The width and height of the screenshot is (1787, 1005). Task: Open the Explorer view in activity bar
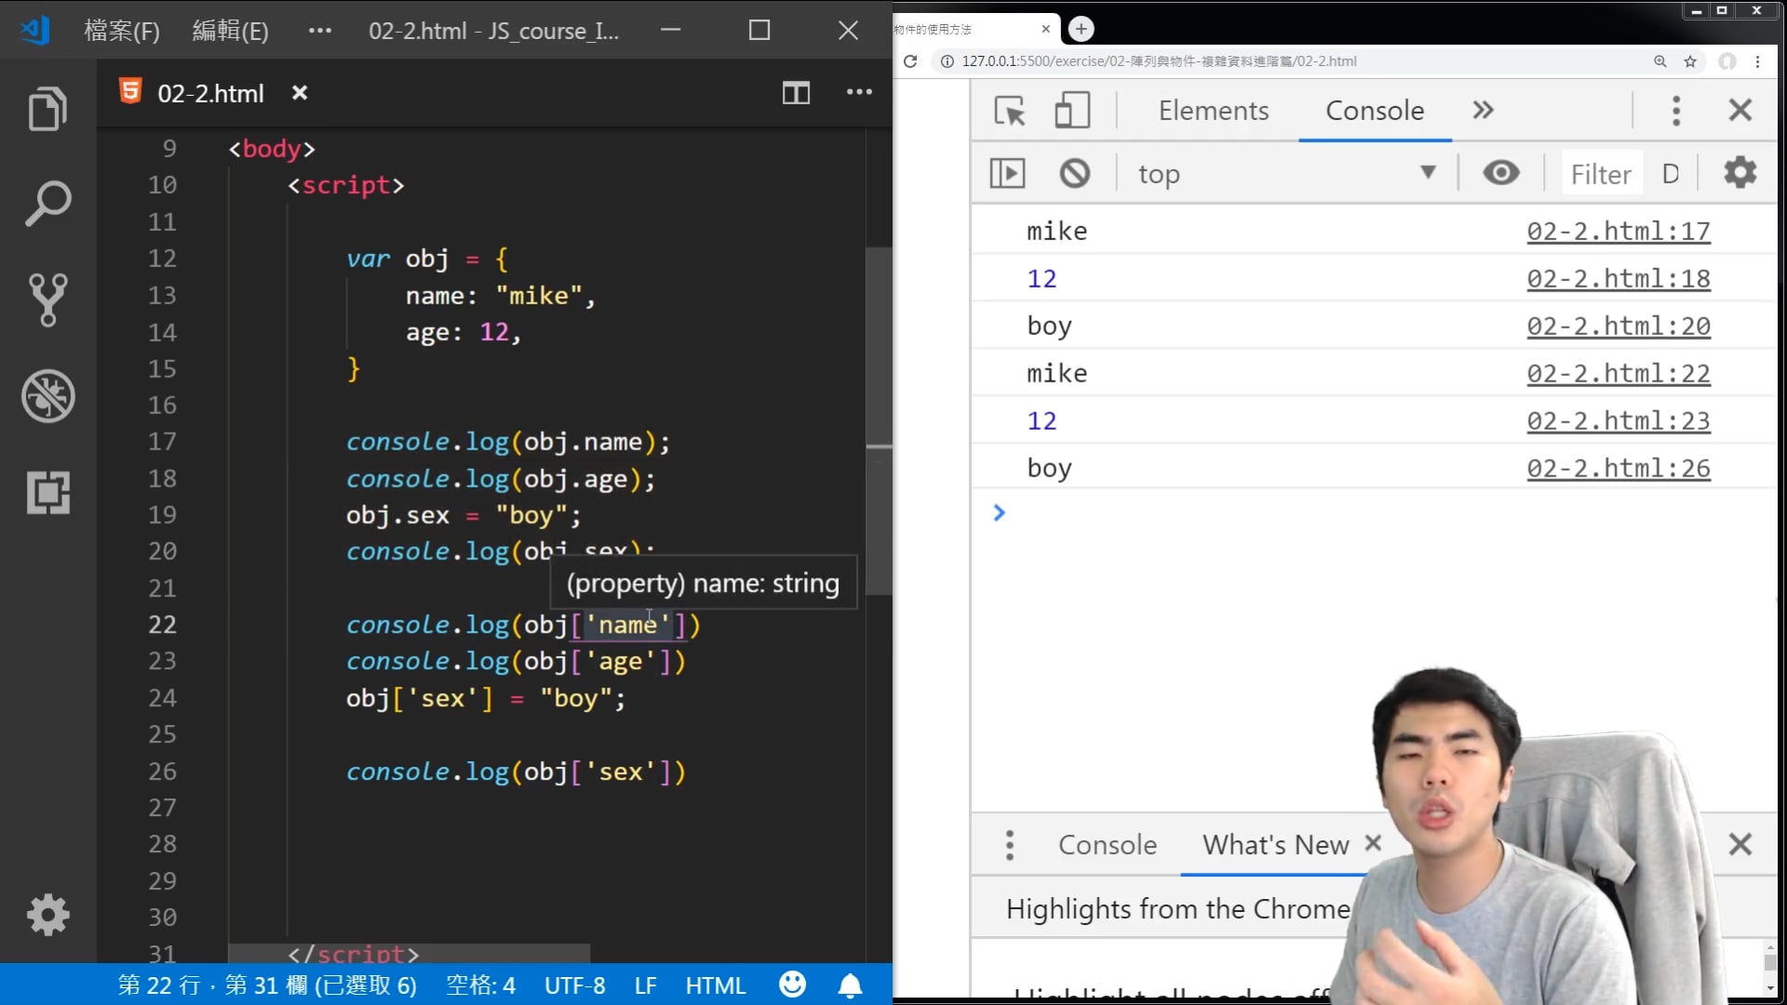47,109
